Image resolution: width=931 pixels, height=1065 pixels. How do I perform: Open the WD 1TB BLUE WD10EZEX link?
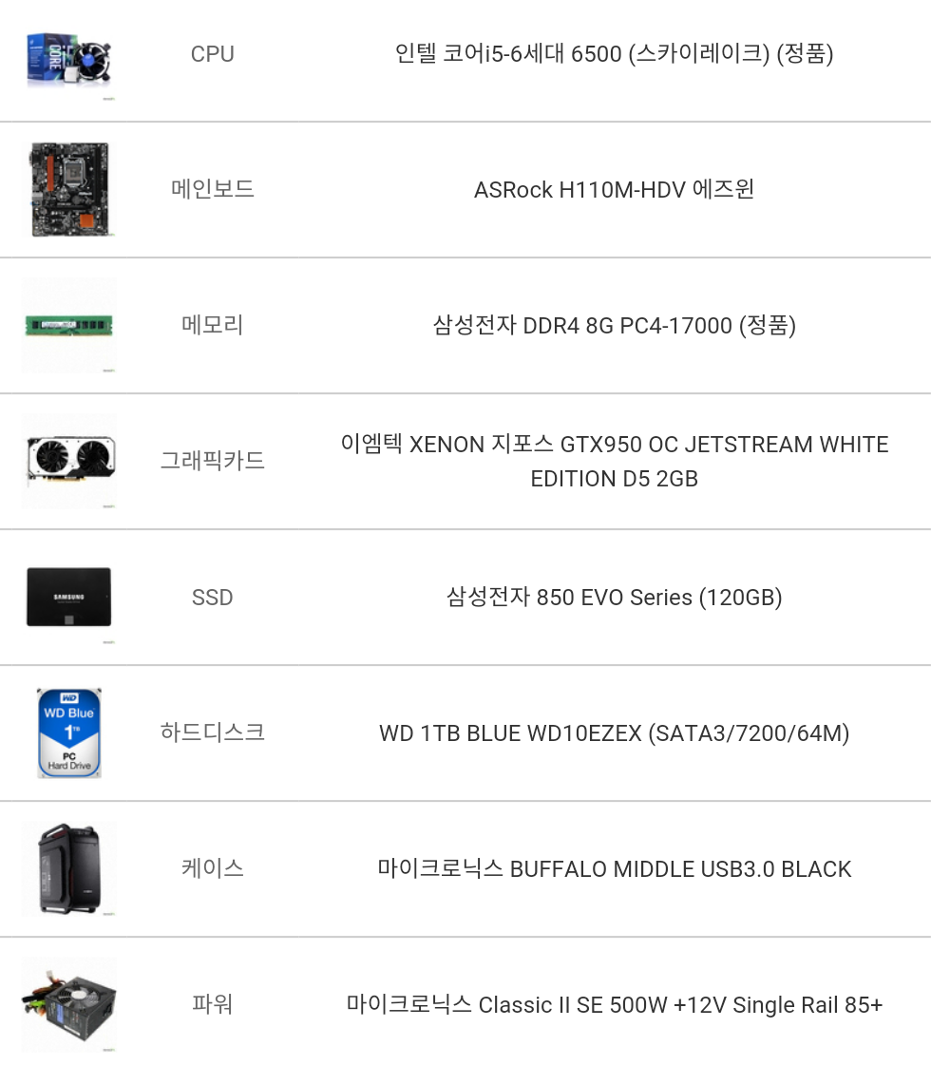614,733
